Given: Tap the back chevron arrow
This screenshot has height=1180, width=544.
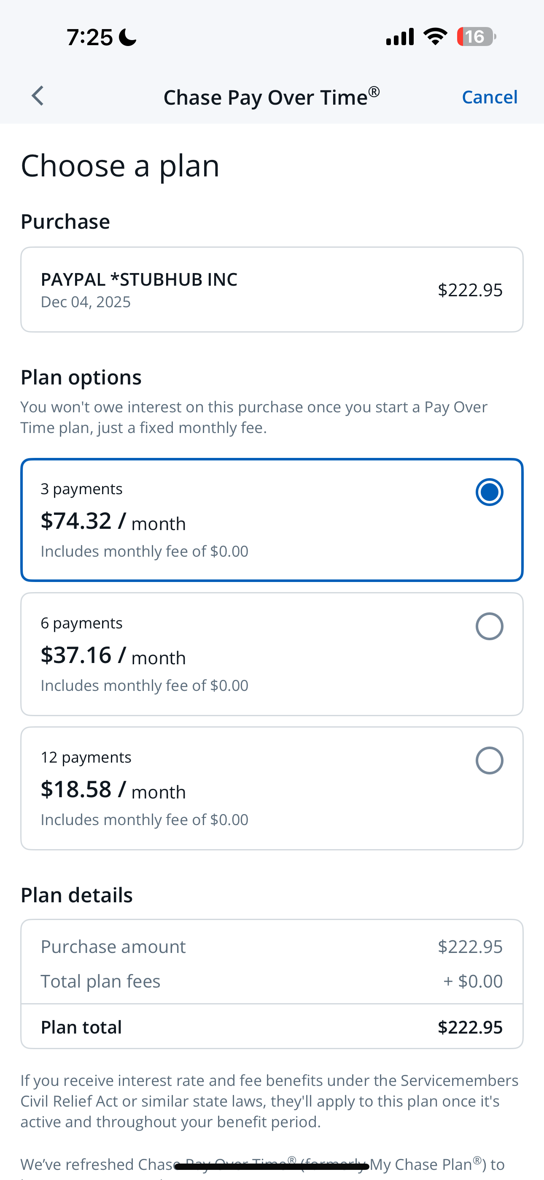Looking at the screenshot, I should 38,96.
